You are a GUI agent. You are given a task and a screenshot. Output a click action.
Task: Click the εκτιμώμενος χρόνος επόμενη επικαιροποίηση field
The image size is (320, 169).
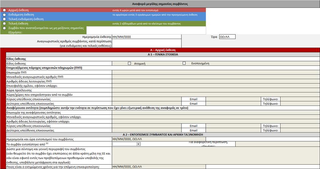pyautogui.click(x=159, y=167)
